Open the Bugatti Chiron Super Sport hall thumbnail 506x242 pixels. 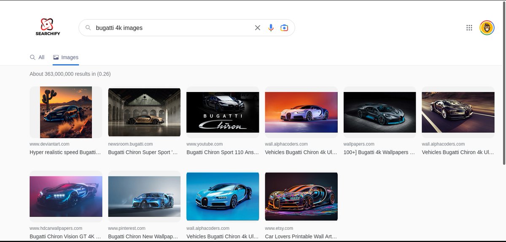pos(144,112)
